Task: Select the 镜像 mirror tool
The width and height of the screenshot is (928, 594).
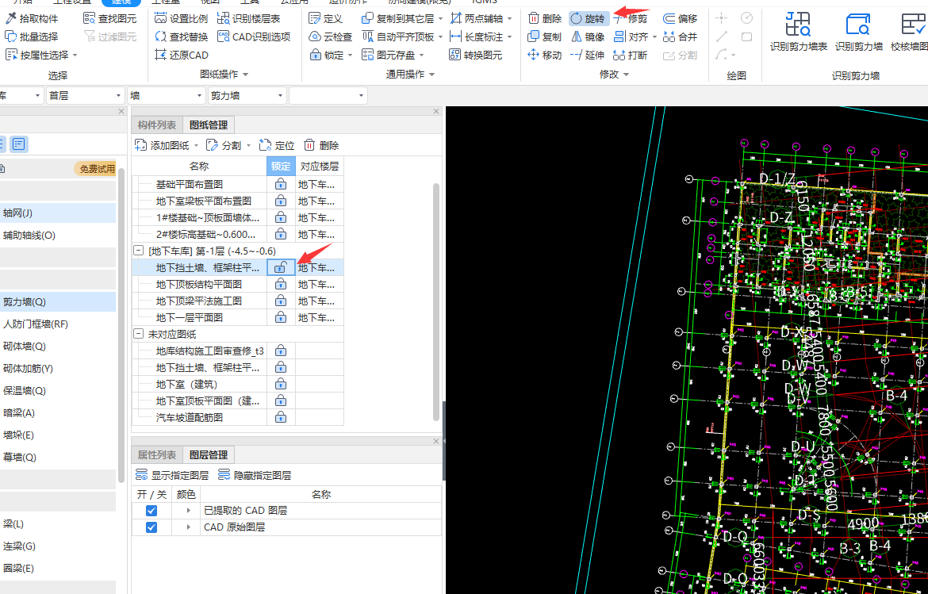Action: pos(588,36)
